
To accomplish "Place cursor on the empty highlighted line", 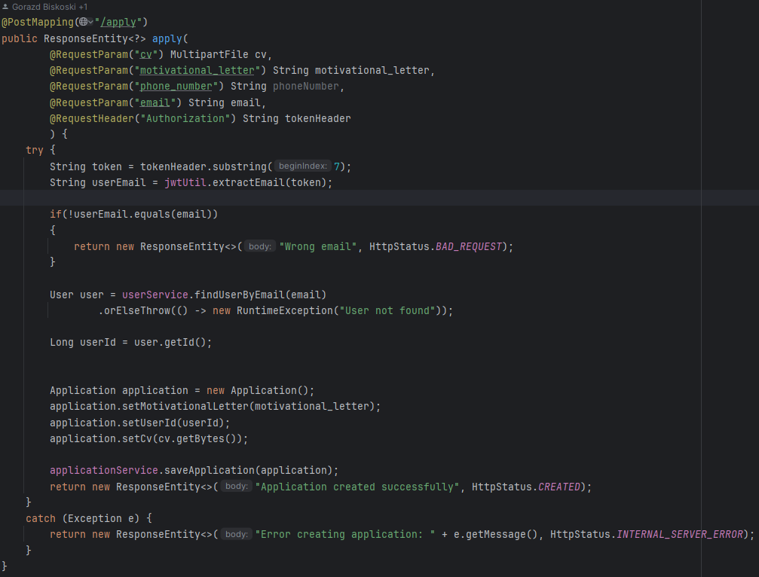I will tap(377, 198).
